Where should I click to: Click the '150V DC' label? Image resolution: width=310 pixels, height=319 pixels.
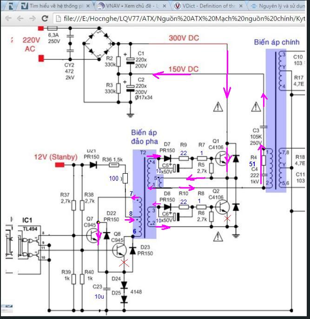coord(184,69)
